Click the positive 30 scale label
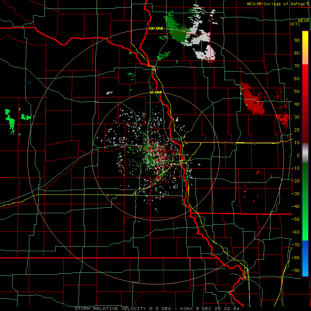This screenshot has width=311, height=311. click(297, 117)
